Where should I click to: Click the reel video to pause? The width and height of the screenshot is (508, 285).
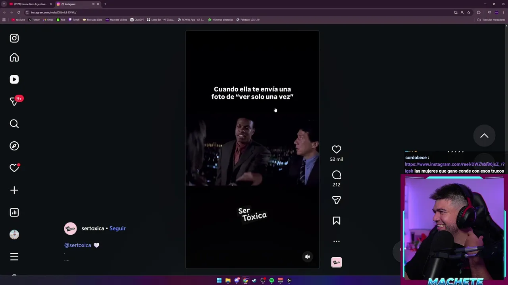252,150
